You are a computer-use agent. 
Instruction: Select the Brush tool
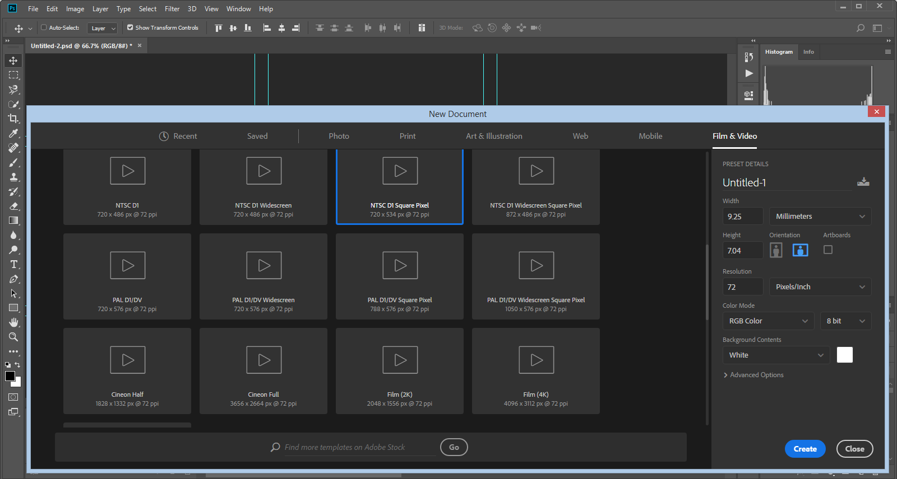coord(13,162)
